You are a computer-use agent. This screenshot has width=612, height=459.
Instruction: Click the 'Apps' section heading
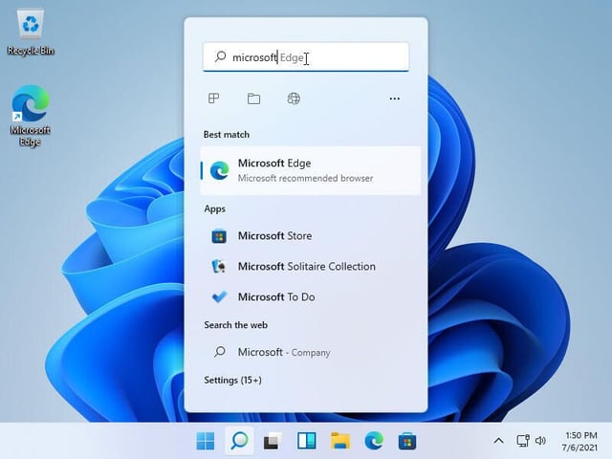pos(214,208)
